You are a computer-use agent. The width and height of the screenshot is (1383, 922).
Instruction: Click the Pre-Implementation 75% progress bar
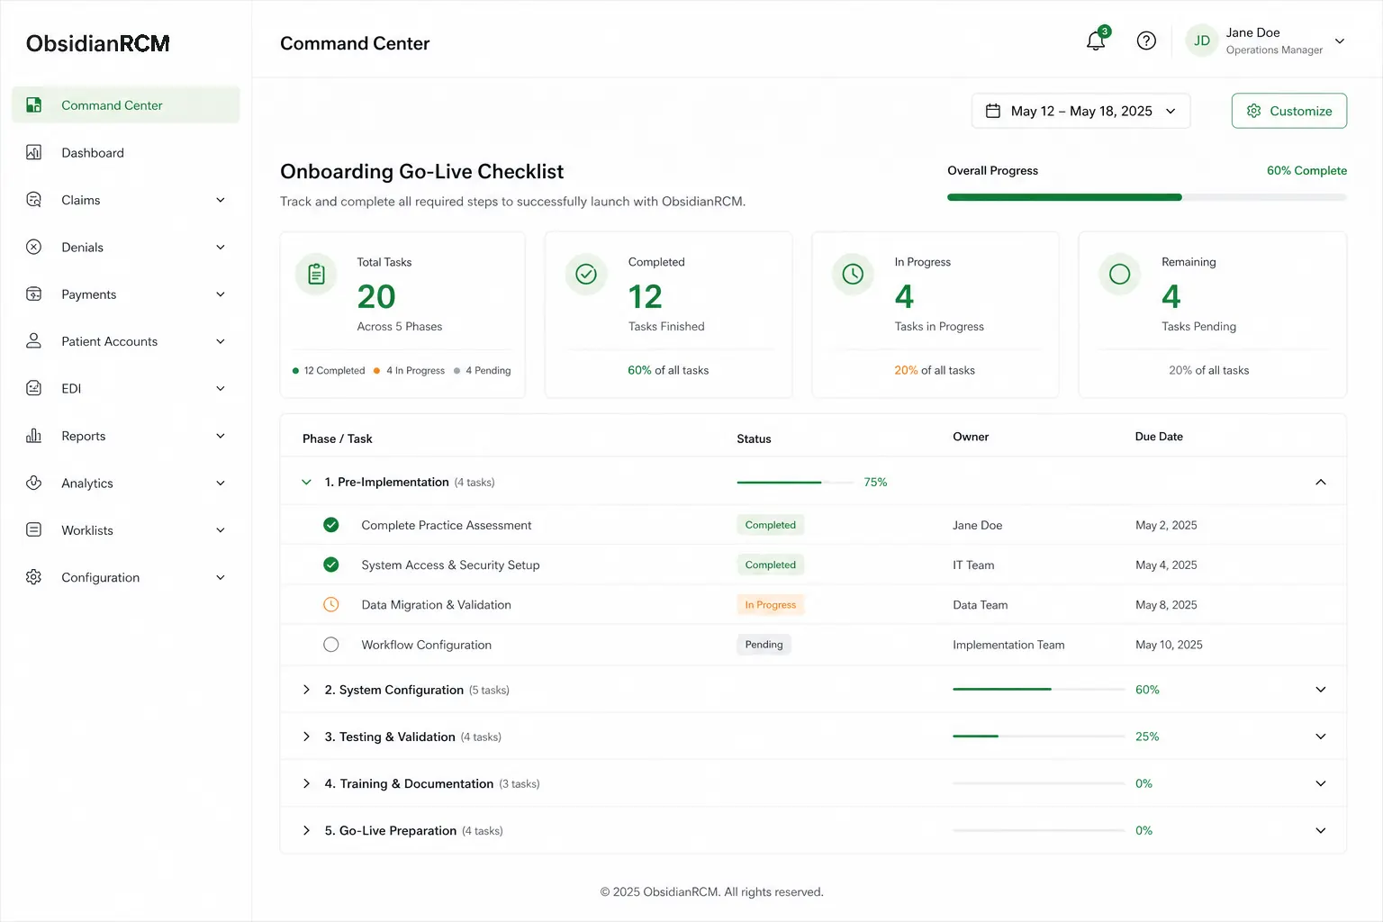[795, 483]
